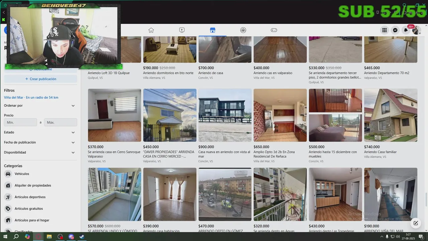The image size is (428, 241).
Task: Click the Mín. price field
Action: tap(20, 123)
